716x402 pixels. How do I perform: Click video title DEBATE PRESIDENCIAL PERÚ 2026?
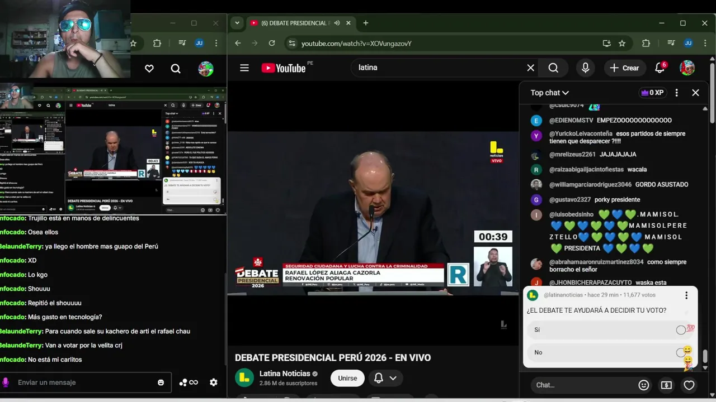point(333,358)
